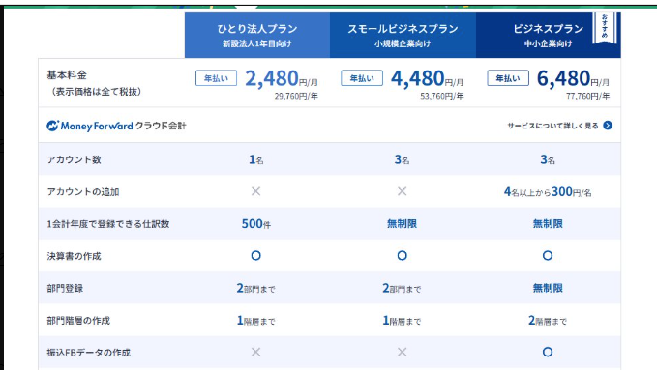The height and width of the screenshot is (370, 657).
Task: Toggle the 年払い button for the 2,480円 plan
Action: click(216, 78)
